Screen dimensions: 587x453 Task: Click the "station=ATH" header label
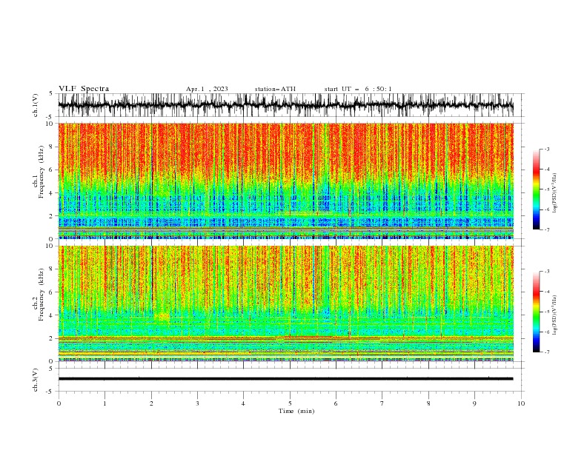[275, 89]
